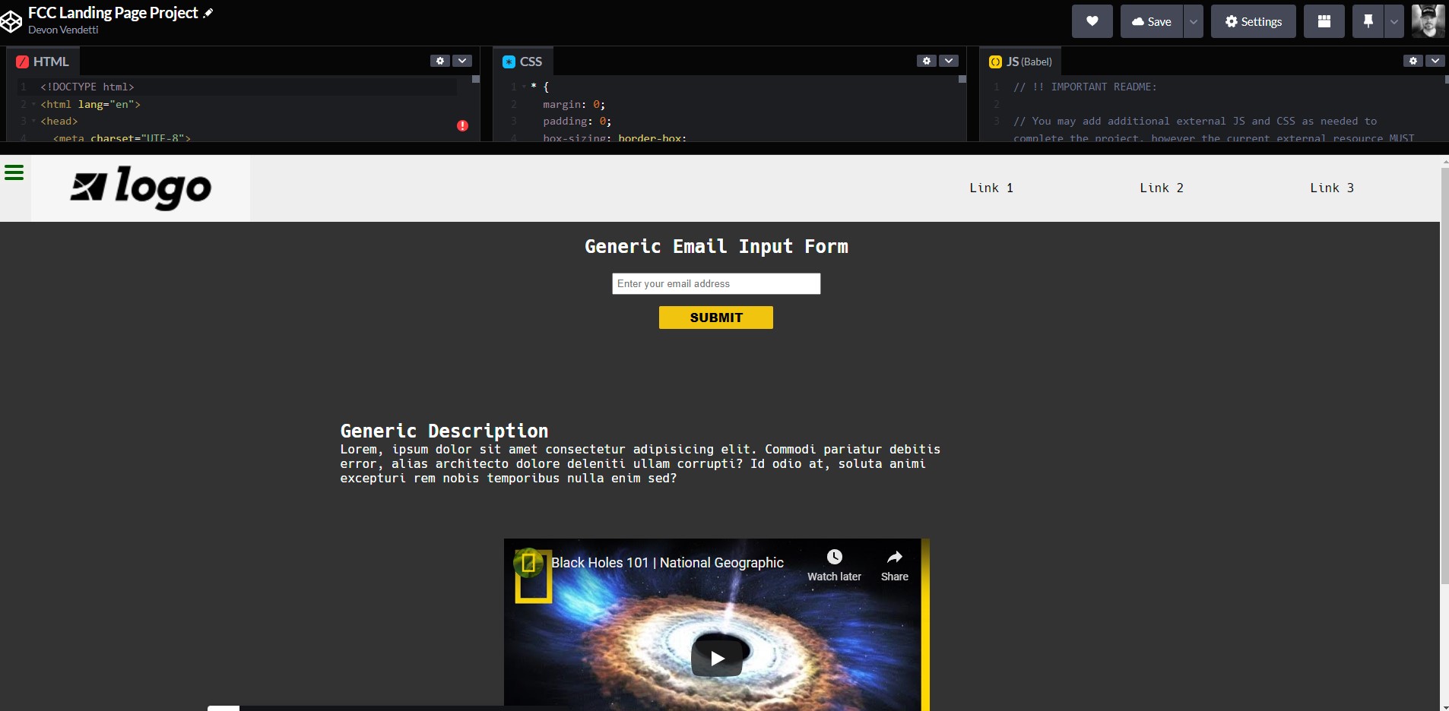Edit pen title with pencil icon
Image resolution: width=1449 pixels, height=711 pixels.
pyautogui.click(x=208, y=13)
